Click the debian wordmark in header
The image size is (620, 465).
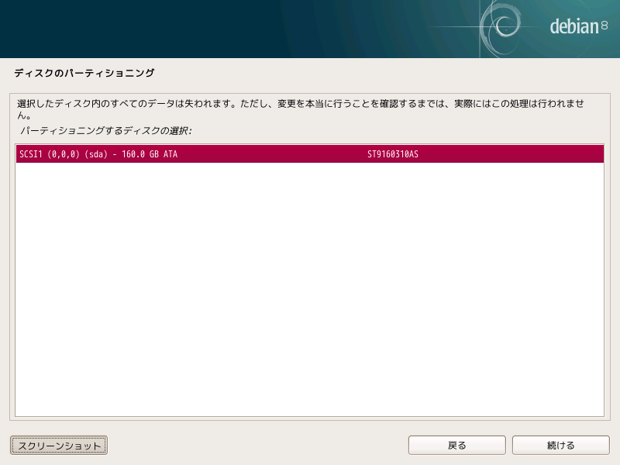click(x=573, y=27)
